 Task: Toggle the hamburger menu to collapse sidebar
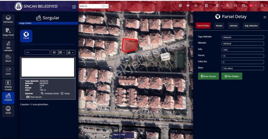coord(74,7)
